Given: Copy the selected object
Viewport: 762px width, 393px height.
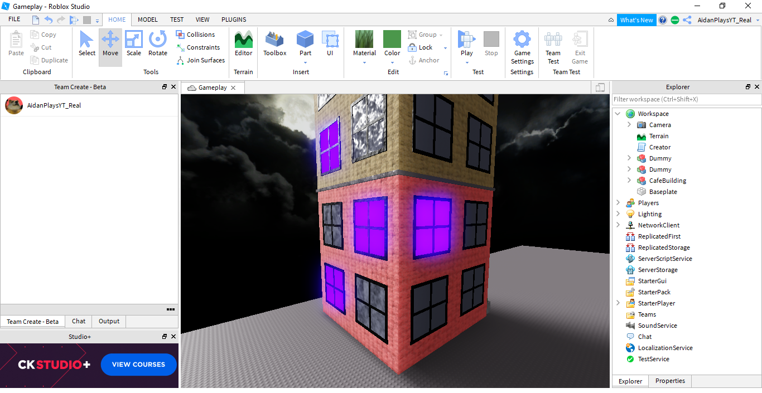Looking at the screenshot, I should (44, 35).
